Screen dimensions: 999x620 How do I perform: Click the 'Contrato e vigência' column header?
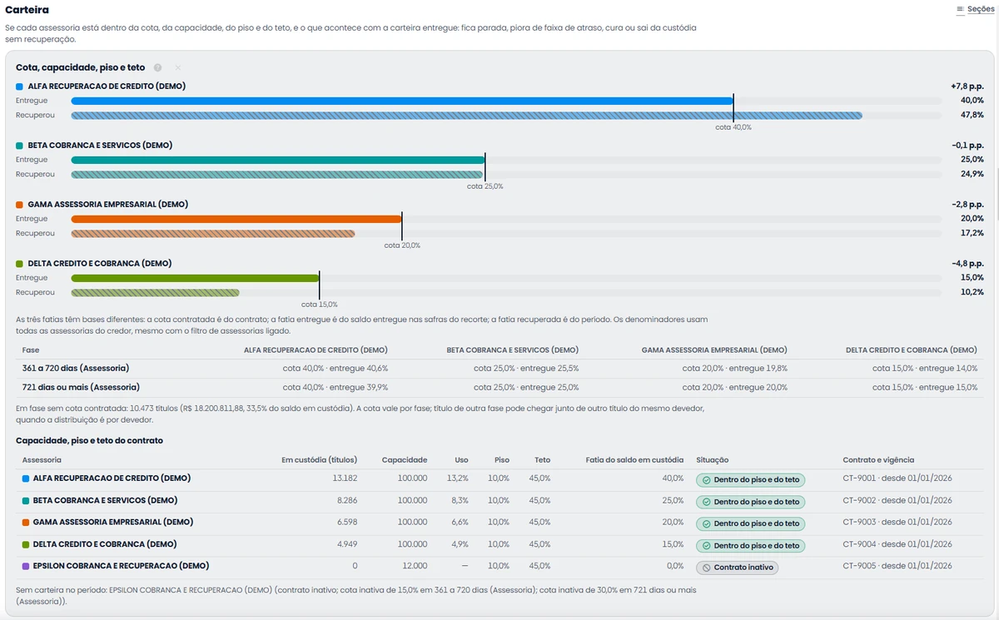(878, 460)
